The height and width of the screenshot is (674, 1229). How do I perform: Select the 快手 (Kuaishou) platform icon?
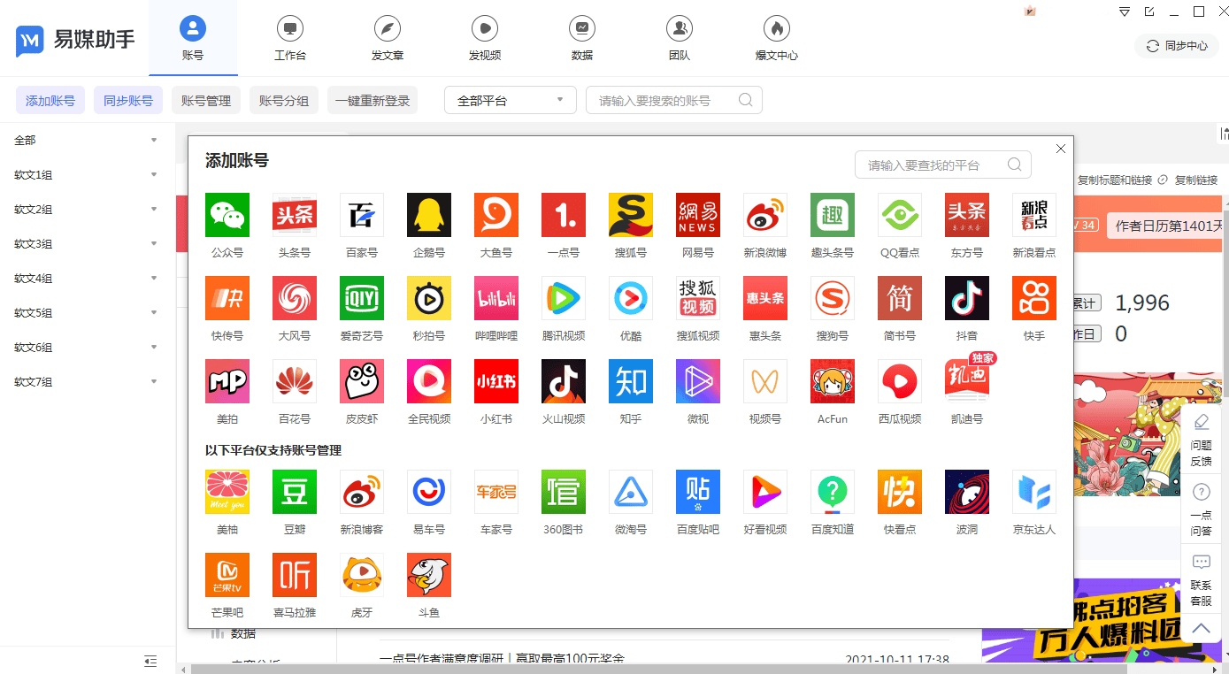click(x=1033, y=298)
